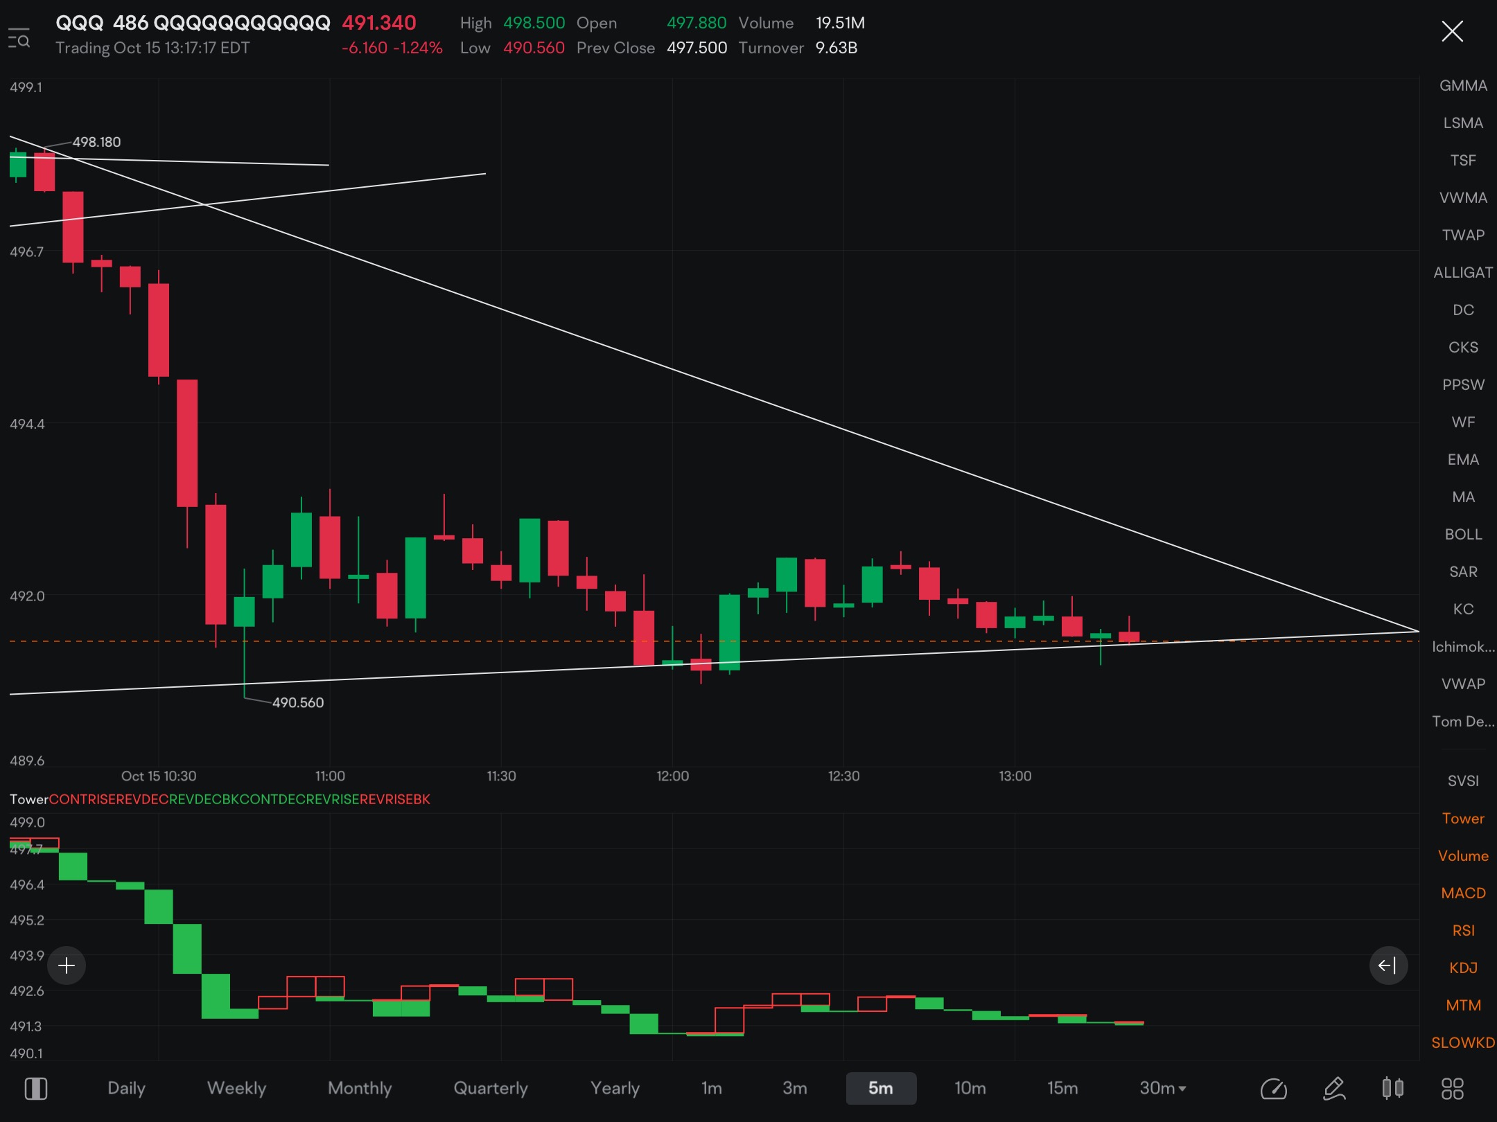The width and height of the screenshot is (1497, 1122).
Task: Enable the WF indicator
Action: pyautogui.click(x=1463, y=422)
